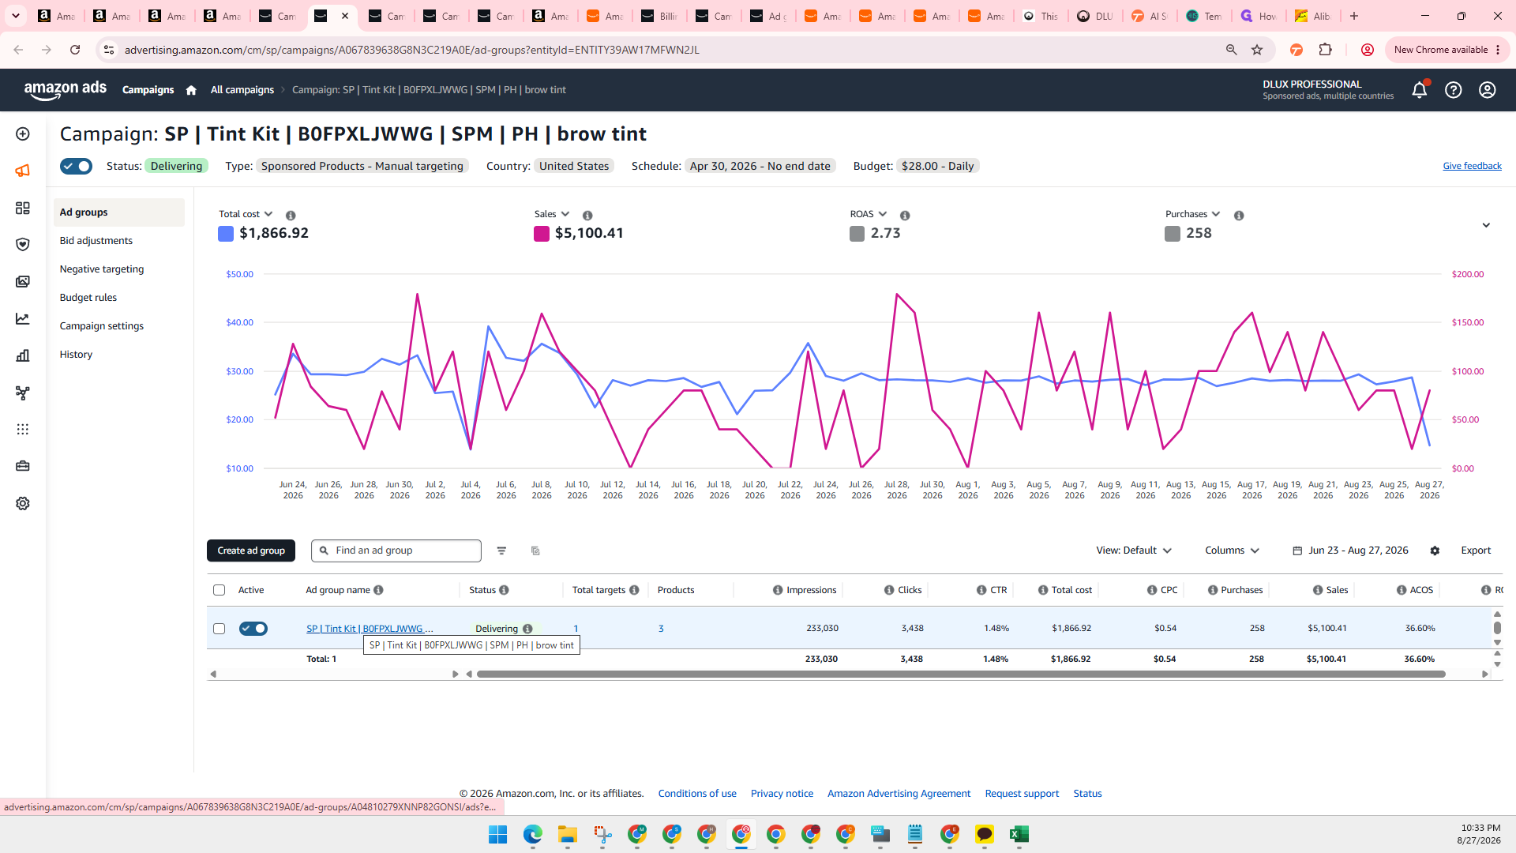
Task: Open the help question mark icon
Action: pos(1454,90)
